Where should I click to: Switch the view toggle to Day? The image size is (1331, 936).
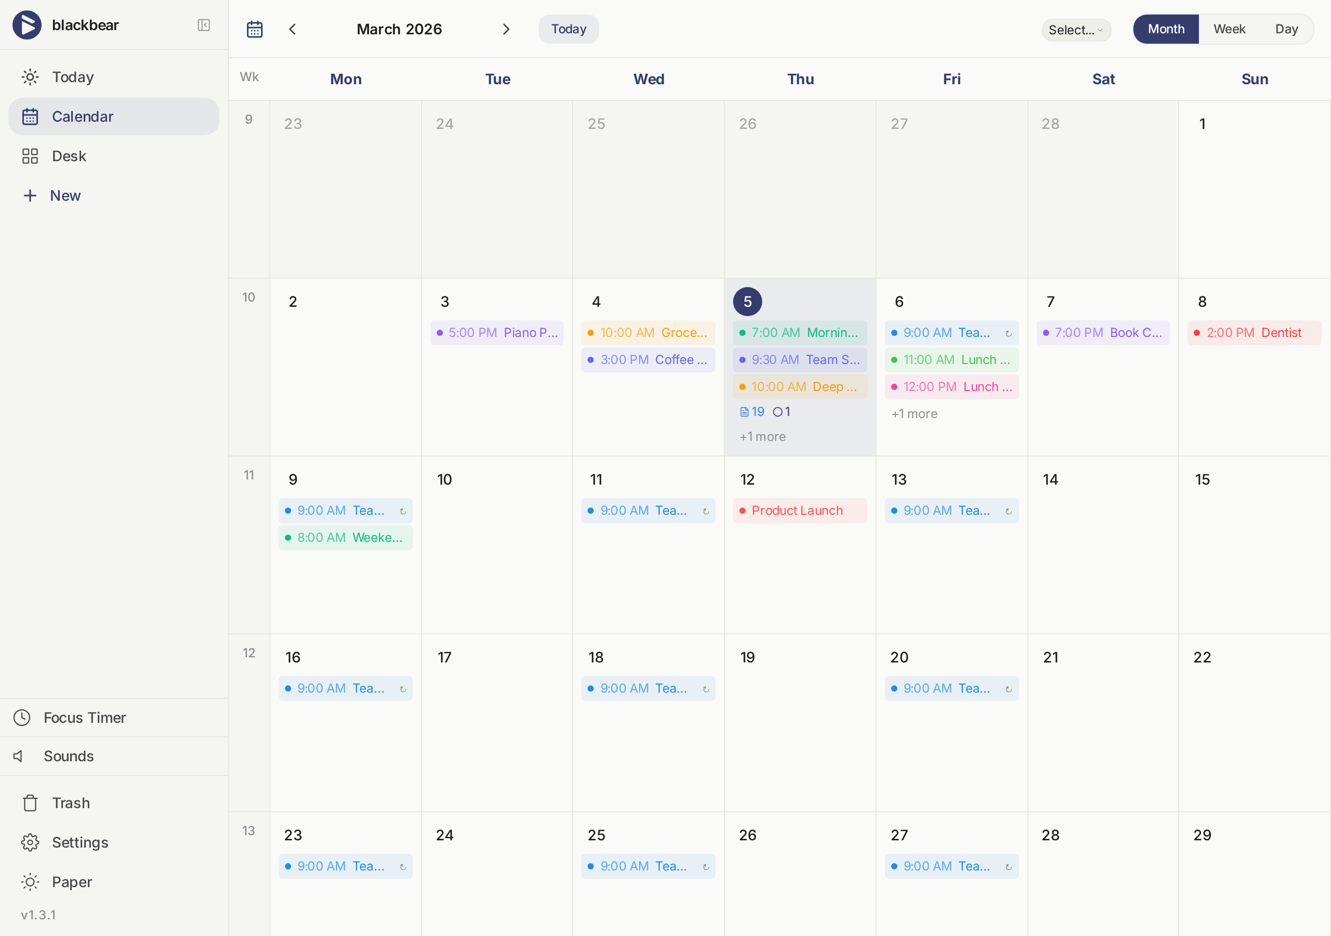1286,29
